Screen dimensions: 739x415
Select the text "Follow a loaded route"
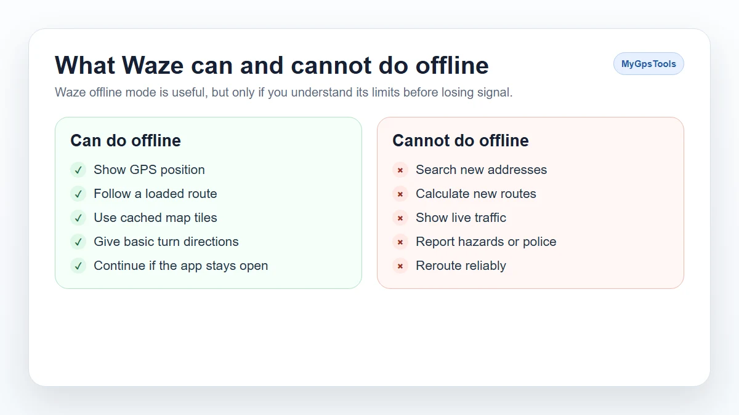pyautogui.click(x=155, y=194)
